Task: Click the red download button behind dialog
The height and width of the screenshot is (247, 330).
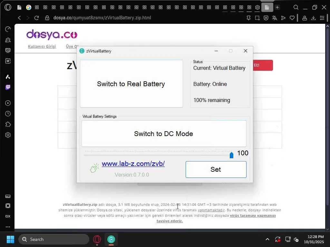Action: [x=263, y=65]
